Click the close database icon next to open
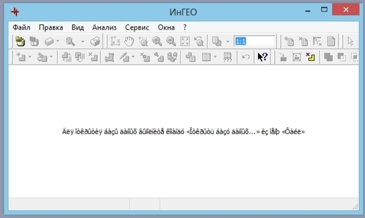The height and width of the screenshot is (218, 365). (x=34, y=41)
